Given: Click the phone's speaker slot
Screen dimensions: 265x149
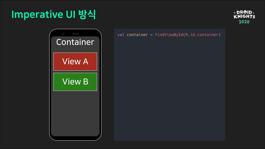Looking at the screenshot, I should click(75, 34).
